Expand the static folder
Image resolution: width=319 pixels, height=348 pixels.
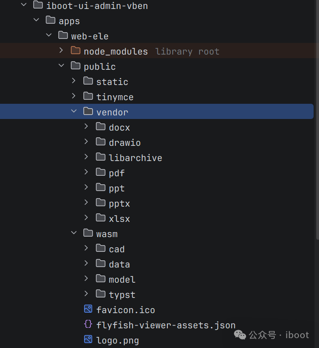click(x=74, y=81)
